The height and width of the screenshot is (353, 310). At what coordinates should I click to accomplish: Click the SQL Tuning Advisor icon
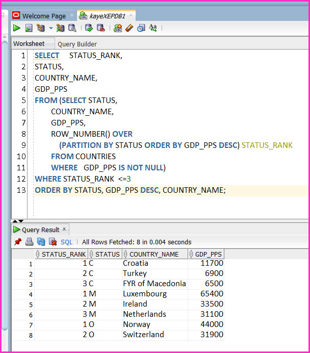72,28
